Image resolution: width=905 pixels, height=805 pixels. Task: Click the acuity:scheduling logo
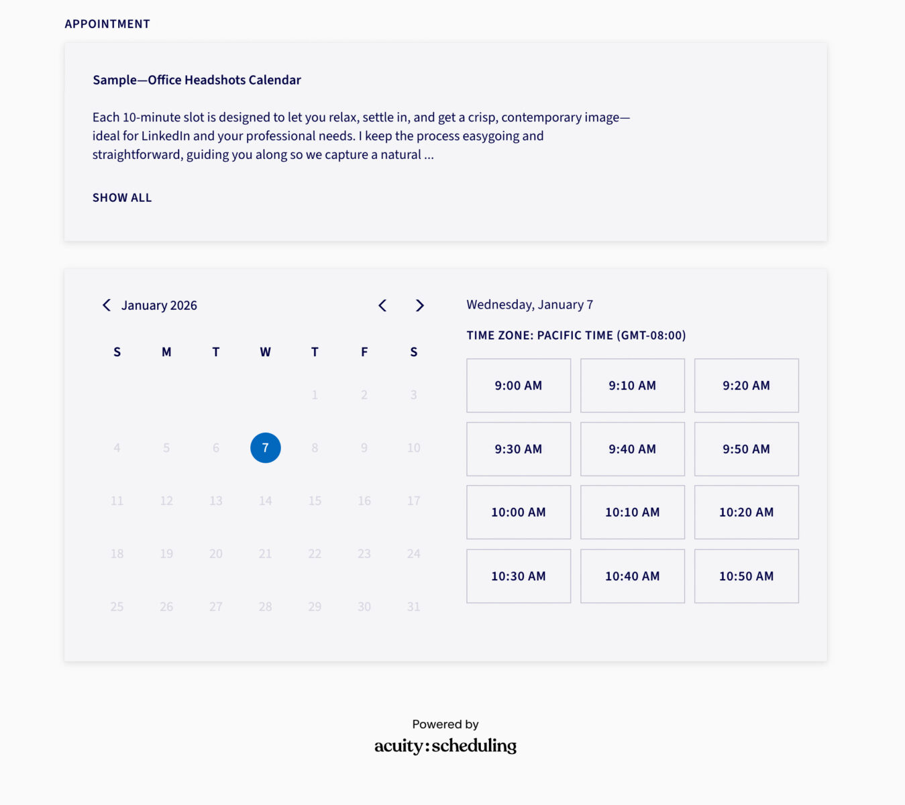445,745
